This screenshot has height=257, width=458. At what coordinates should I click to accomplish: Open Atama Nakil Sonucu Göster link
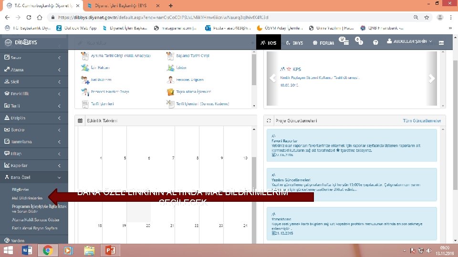pyautogui.click(x=35, y=220)
